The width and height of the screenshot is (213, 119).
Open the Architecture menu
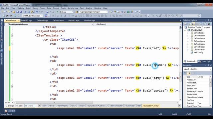coord(73,8)
